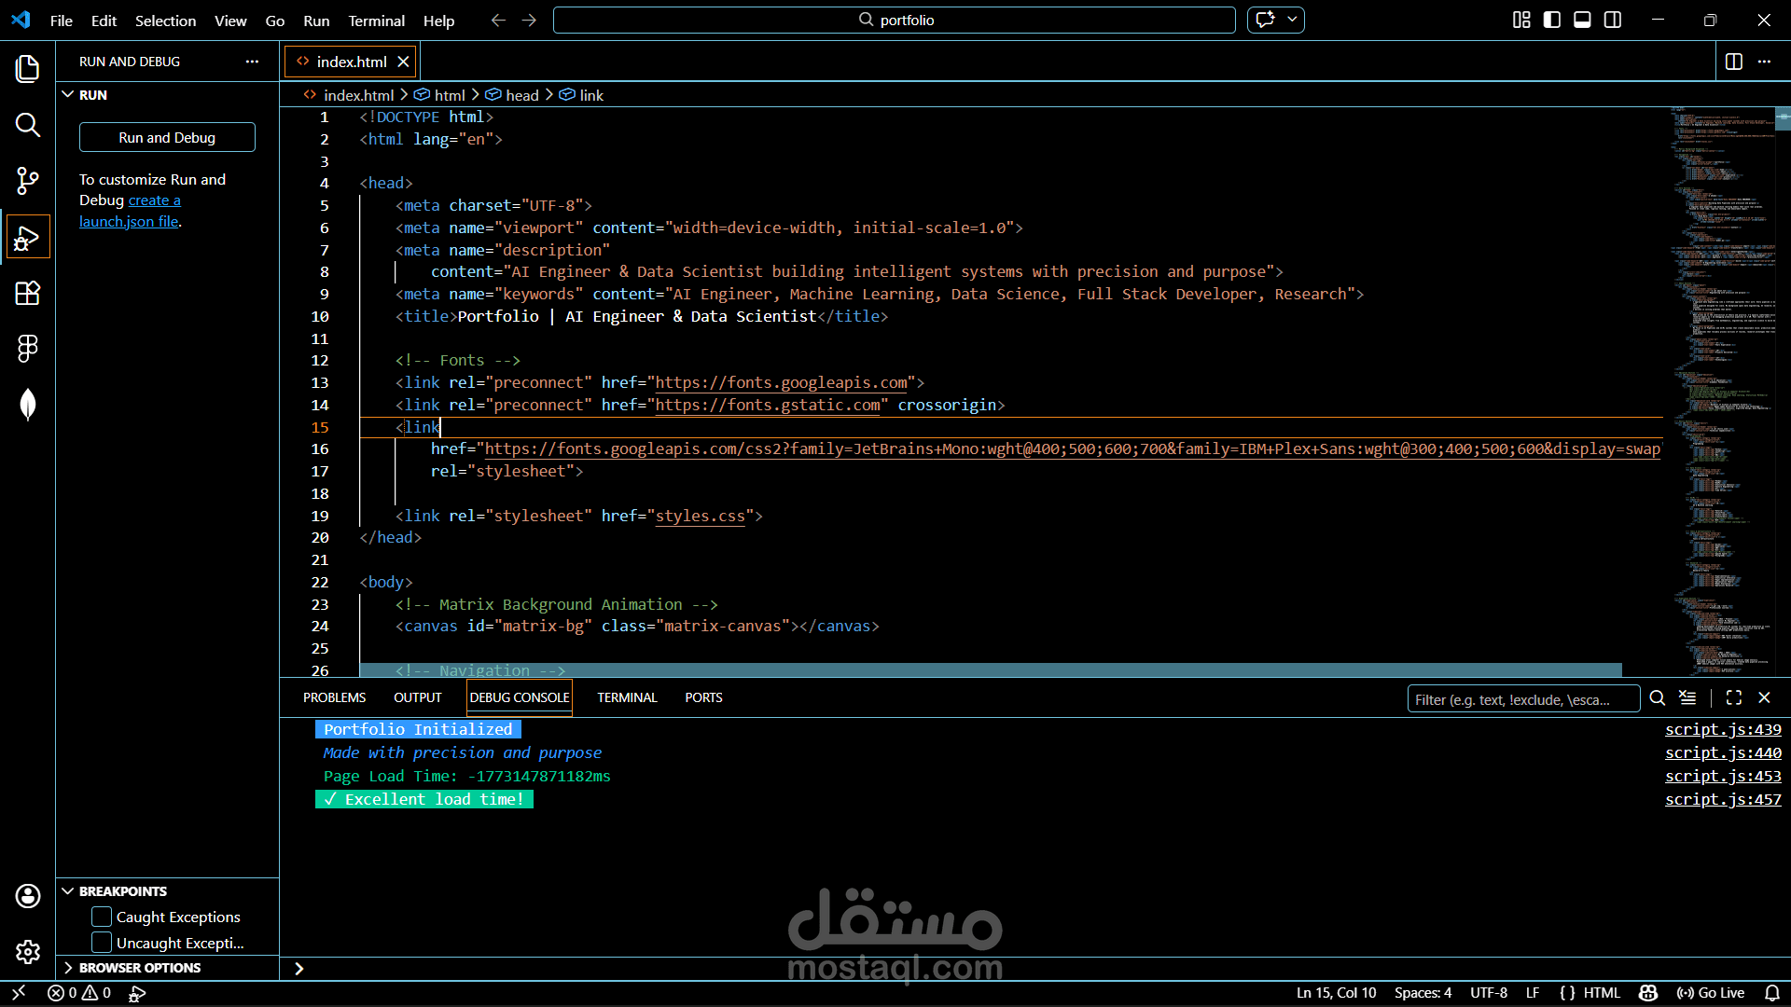Open the create a launch.json file link

pyautogui.click(x=154, y=200)
